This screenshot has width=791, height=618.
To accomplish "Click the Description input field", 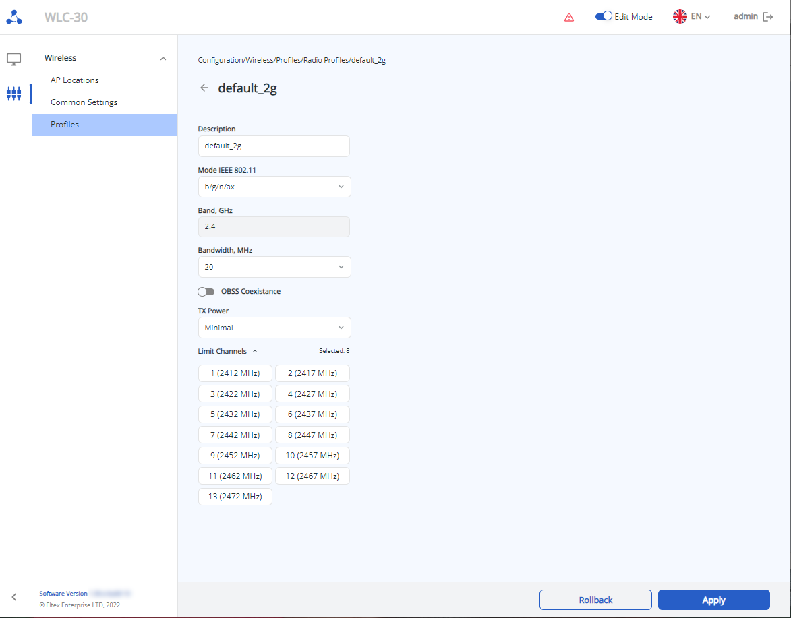I will [x=274, y=146].
